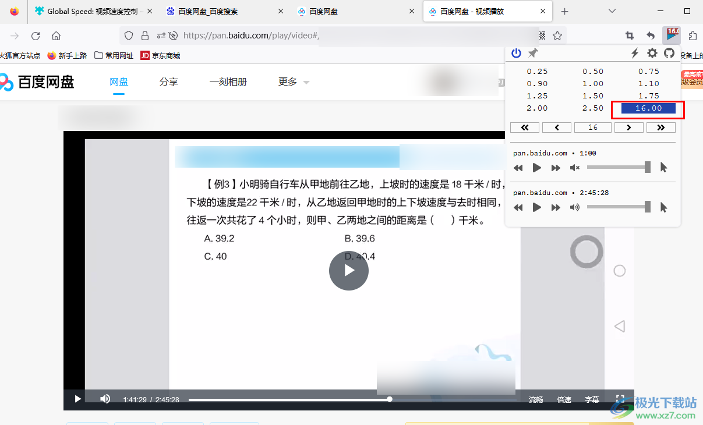Pin the speed popup with pin icon
This screenshot has width=703, height=425.
click(x=533, y=54)
